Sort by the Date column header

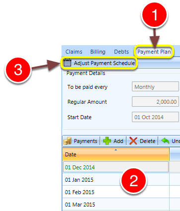116,154
